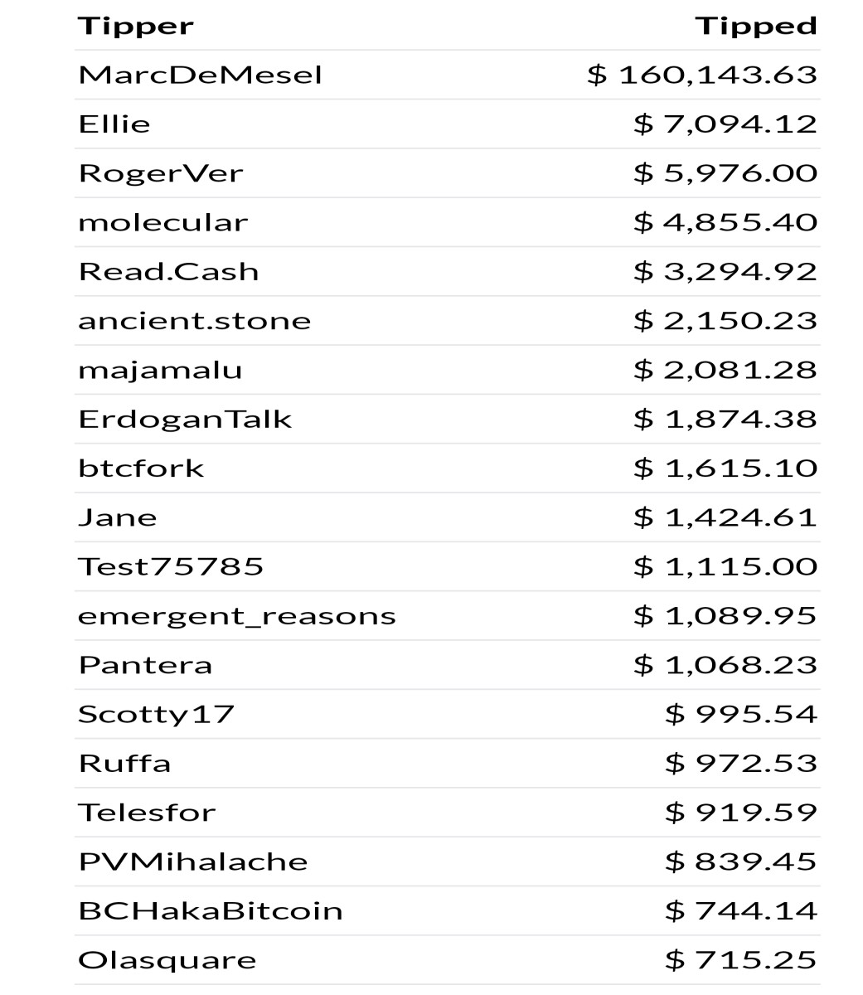Click the $ 160,143.63 tipped amount
Viewport: 863px width, 995px height.
pyautogui.click(x=702, y=75)
